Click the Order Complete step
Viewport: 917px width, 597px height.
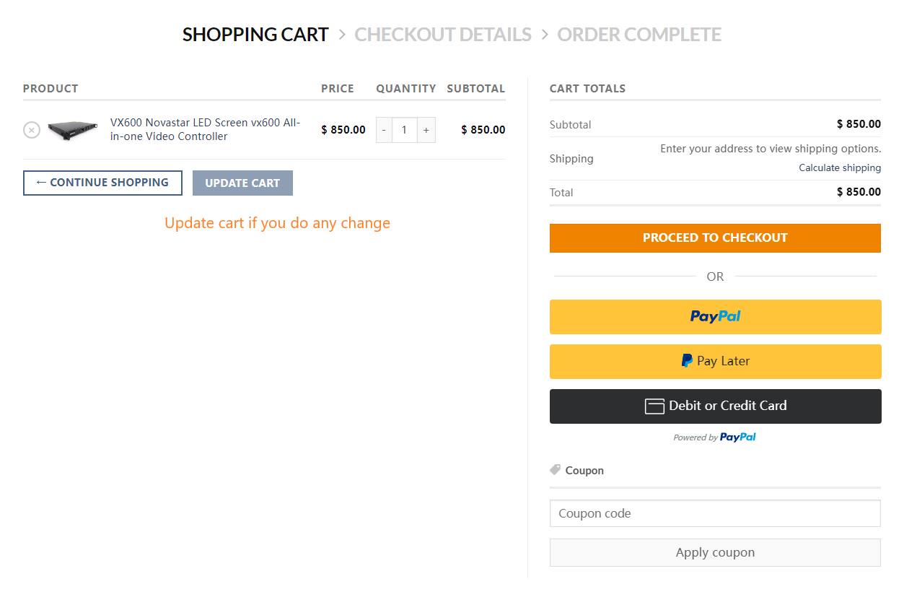[639, 35]
